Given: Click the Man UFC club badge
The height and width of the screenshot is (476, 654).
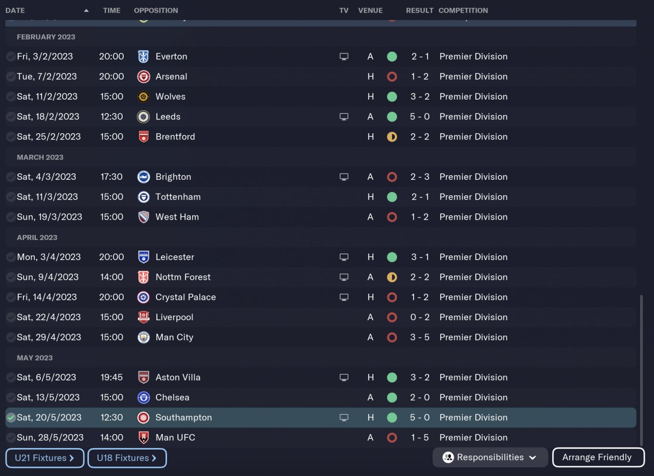Looking at the screenshot, I should [x=144, y=437].
